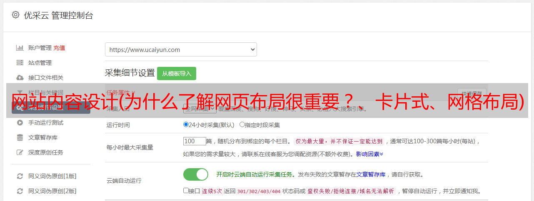This screenshot has width=534, height=201.
Task: Click the refresh icon for 同义词伪原创[1版]
Action: coord(20,176)
